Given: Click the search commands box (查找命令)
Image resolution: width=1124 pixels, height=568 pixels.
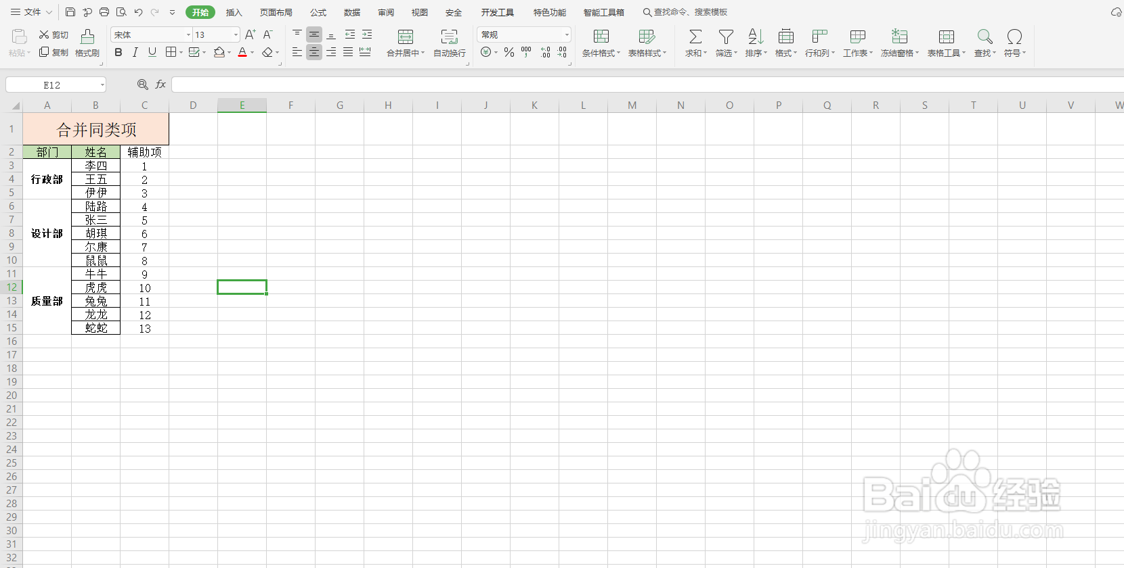Looking at the screenshot, I should point(685,12).
